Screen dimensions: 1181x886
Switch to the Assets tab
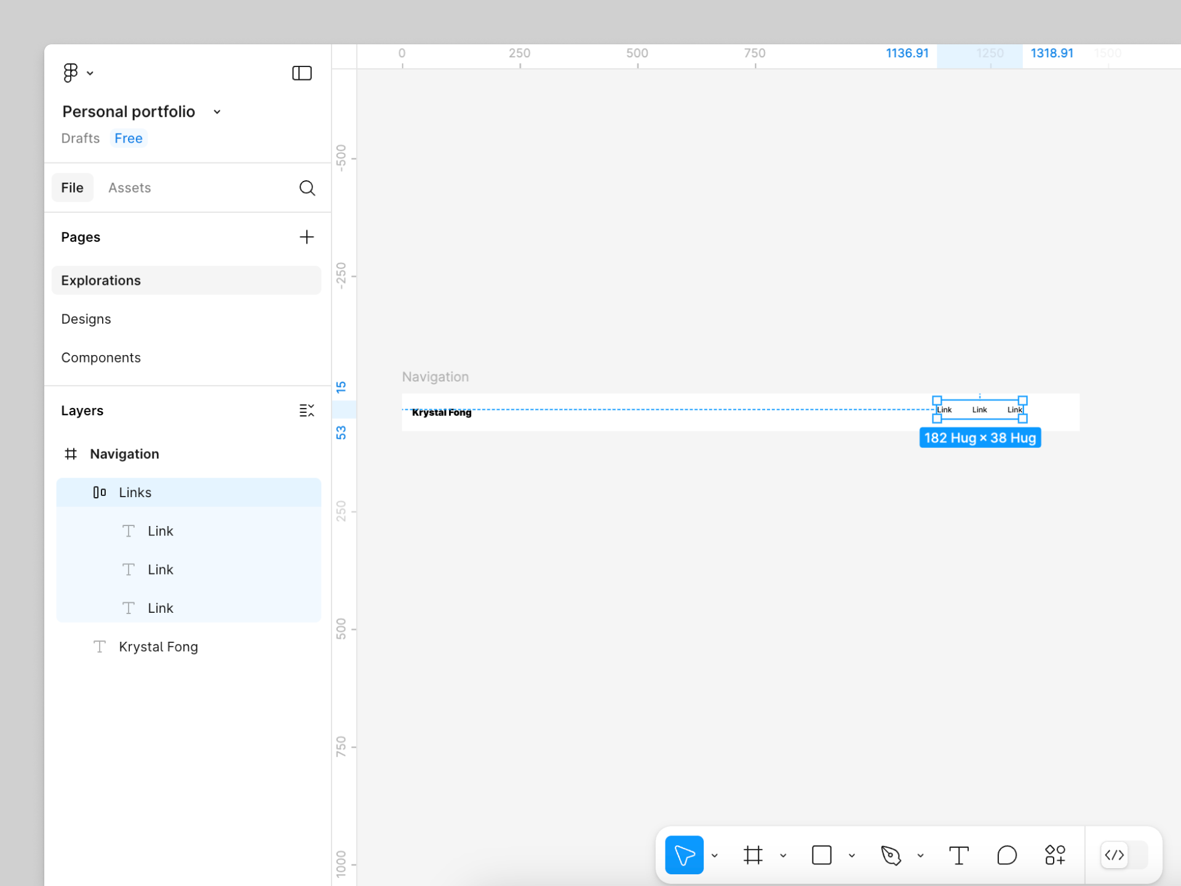(x=129, y=188)
